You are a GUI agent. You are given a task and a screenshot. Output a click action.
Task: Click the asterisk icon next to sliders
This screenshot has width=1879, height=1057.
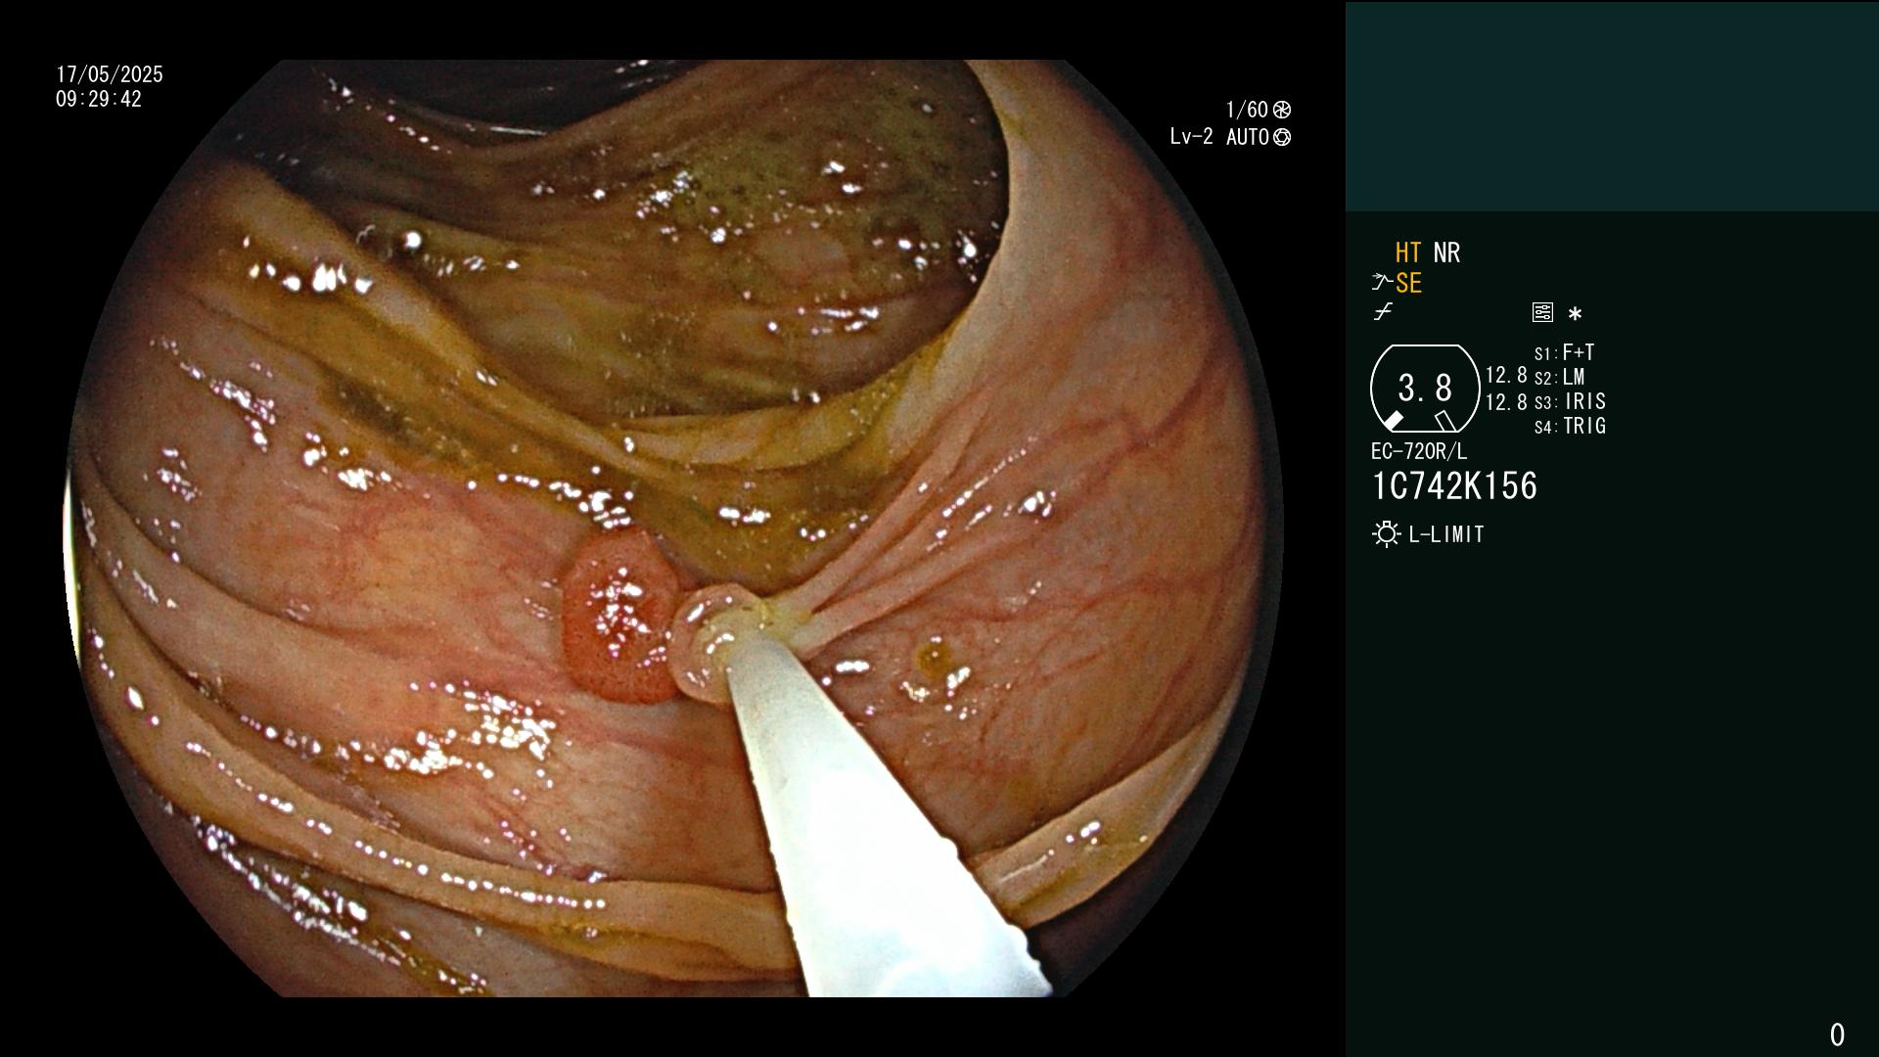point(1575,313)
